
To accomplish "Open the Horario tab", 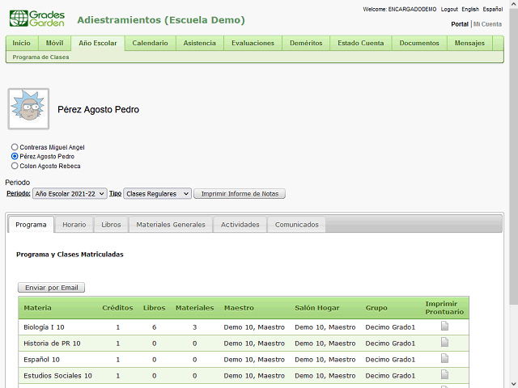I will (x=74, y=225).
